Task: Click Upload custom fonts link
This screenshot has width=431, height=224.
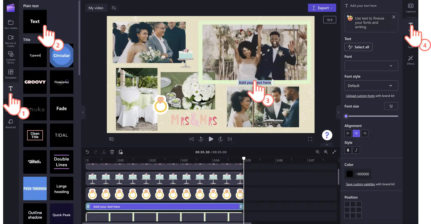Action: click(x=360, y=96)
